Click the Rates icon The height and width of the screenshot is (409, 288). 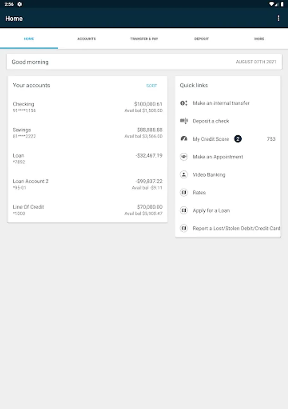(184, 193)
